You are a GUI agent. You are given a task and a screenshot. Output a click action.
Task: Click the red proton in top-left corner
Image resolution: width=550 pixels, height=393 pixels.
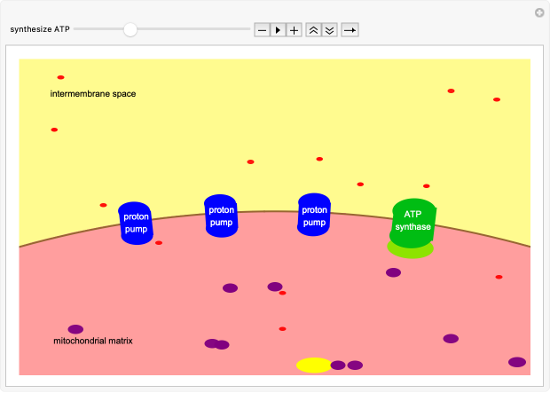[x=60, y=77]
